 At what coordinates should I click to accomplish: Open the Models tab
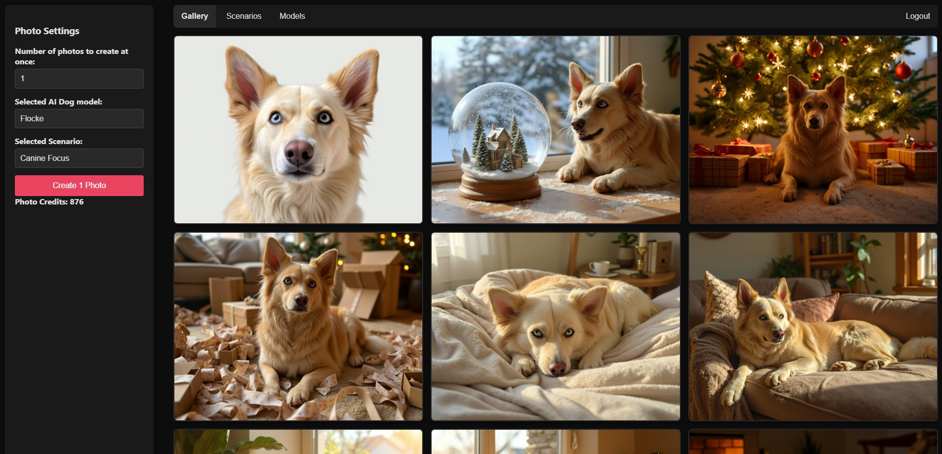pyautogui.click(x=292, y=16)
